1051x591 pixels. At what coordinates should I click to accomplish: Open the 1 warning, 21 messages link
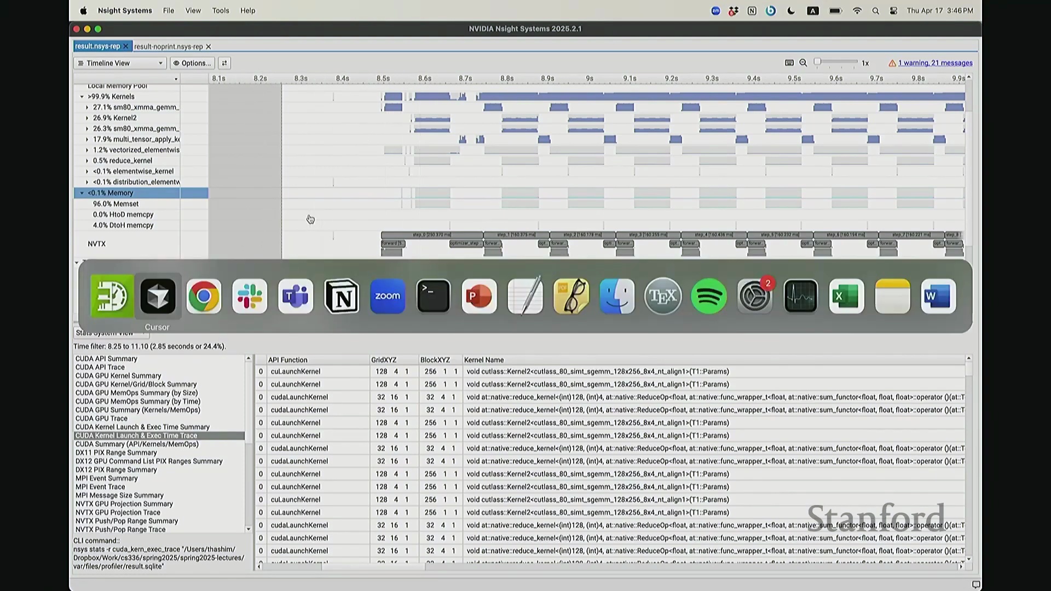point(935,63)
